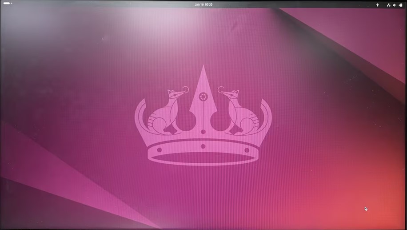
Task: Click the wired network status icon
Action: click(x=389, y=5)
